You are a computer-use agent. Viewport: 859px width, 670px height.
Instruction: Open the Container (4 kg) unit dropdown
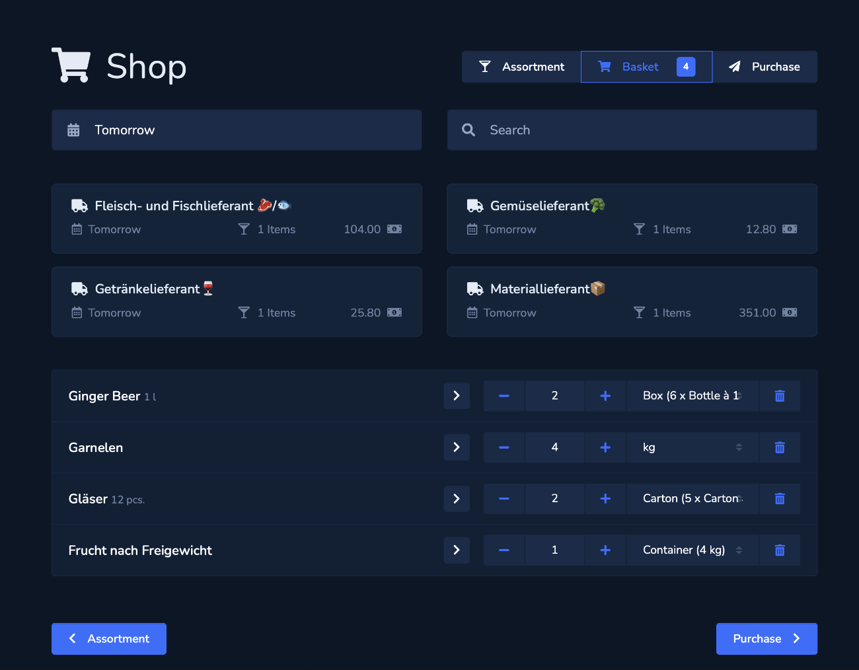point(692,550)
